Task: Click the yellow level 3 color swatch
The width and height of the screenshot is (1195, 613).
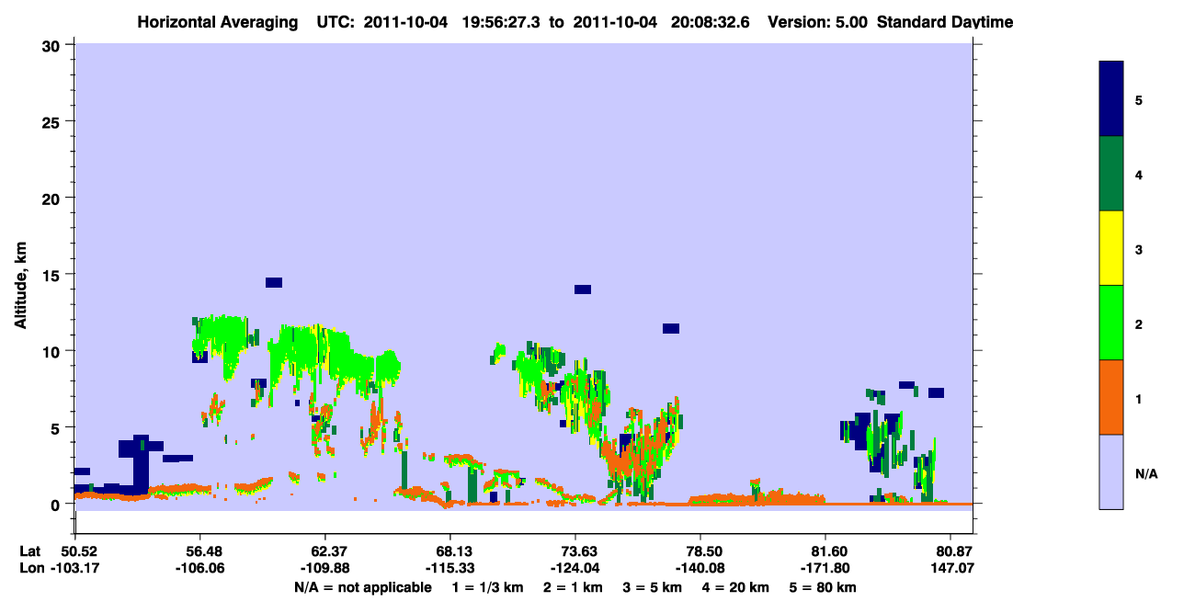Action: pyautogui.click(x=1111, y=248)
